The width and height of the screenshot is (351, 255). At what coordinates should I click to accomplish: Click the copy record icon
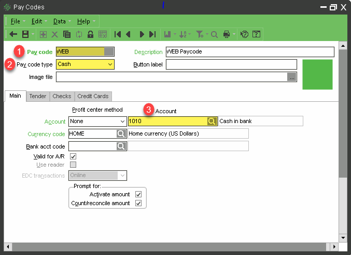point(67,35)
